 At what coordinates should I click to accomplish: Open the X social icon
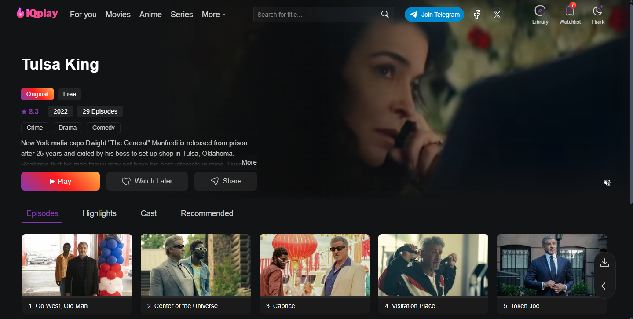pyautogui.click(x=497, y=15)
